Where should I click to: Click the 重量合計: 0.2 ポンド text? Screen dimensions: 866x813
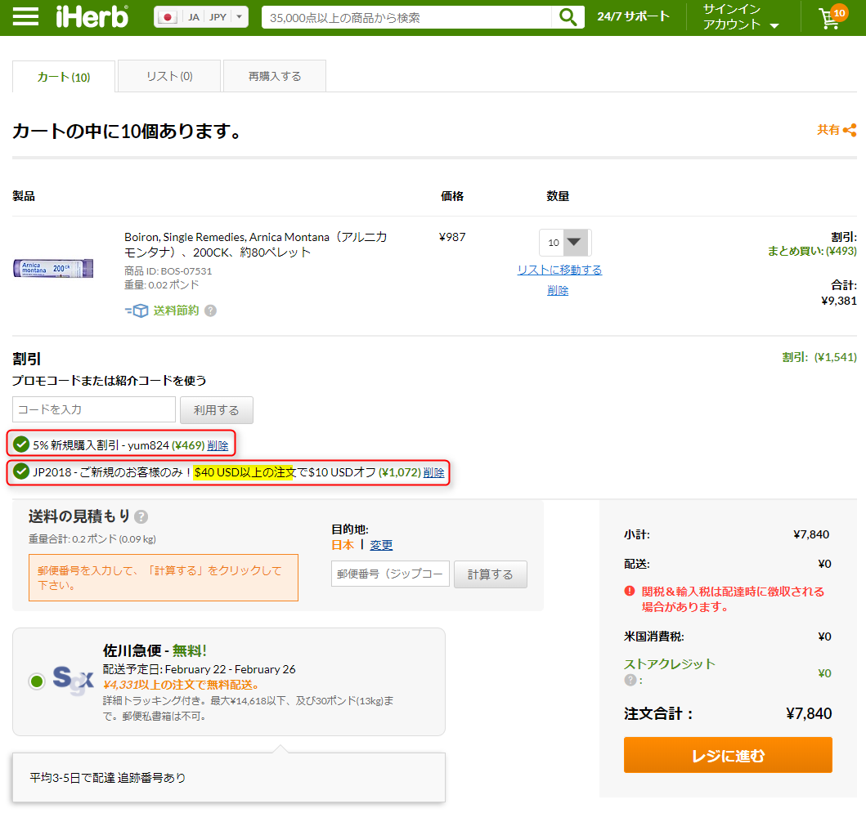pos(92,539)
